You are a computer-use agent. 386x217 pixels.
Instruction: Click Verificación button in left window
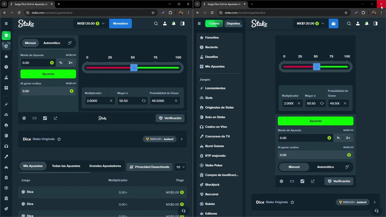[x=170, y=118]
